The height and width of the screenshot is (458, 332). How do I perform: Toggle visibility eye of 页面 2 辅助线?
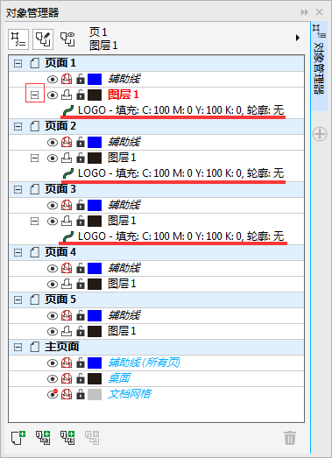(53, 142)
